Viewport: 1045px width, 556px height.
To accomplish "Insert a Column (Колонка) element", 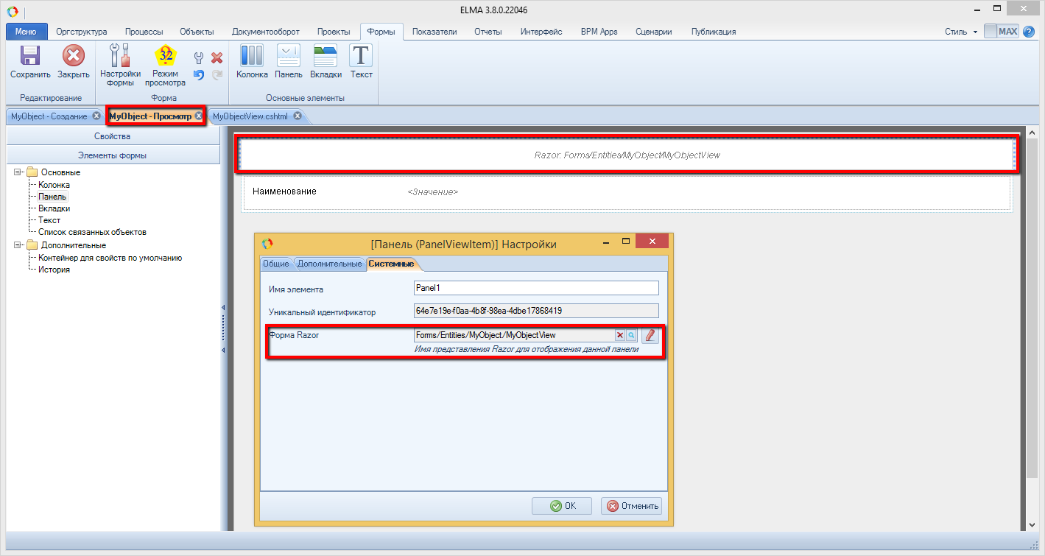I will [x=251, y=56].
